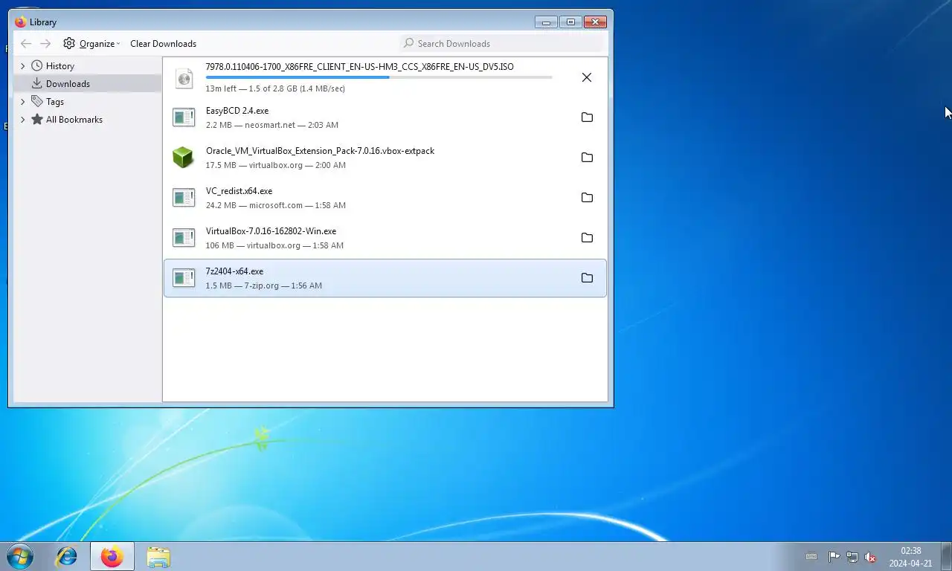Open Action Center flag in tray
The width and height of the screenshot is (952, 571).
click(834, 557)
